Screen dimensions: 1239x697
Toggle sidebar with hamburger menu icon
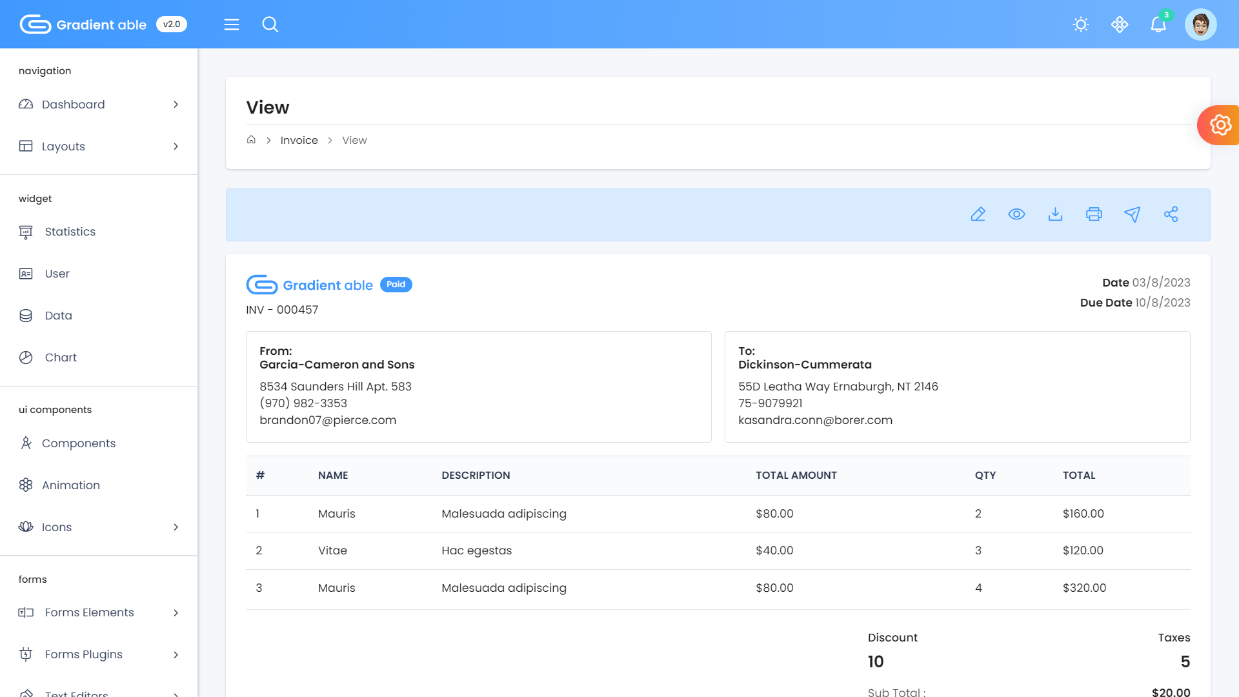point(232,25)
